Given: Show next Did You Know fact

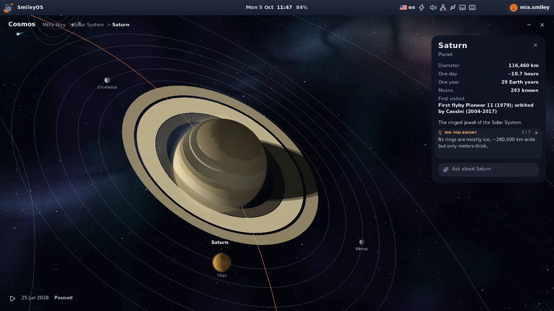Looking at the screenshot, I should pyautogui.click(x=536, y=133).
